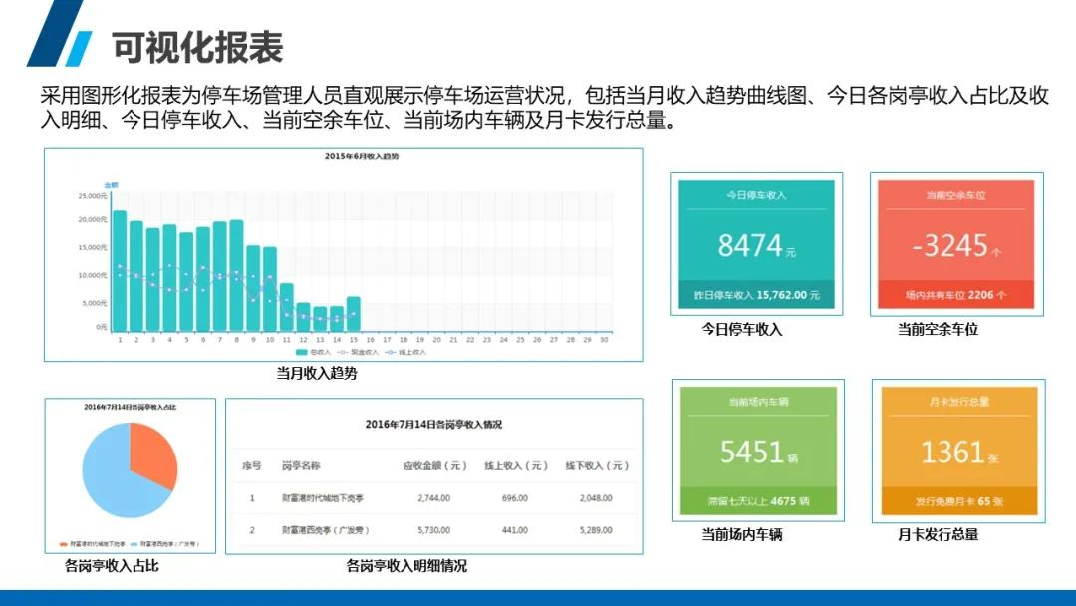Click x-axis label 20 on trend chart

[436, 340]
